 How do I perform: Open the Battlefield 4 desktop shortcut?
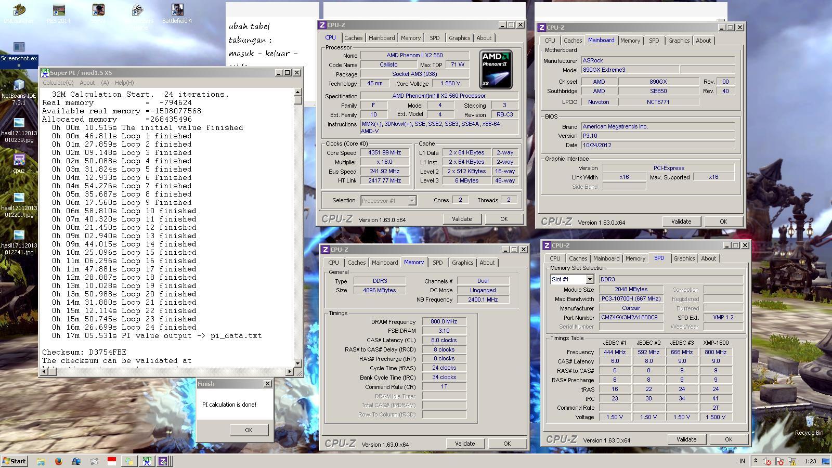(177, 14)
